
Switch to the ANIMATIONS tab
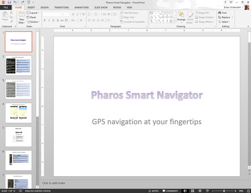82,7
